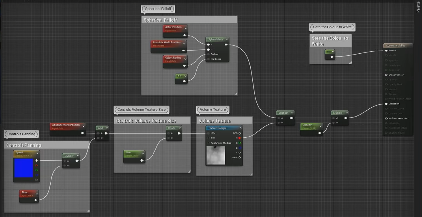Image resolution: width=422 pixels, height=217 pixels.
Task: Collapse the Texture Sample node arrow
Action: coord(240,128)
